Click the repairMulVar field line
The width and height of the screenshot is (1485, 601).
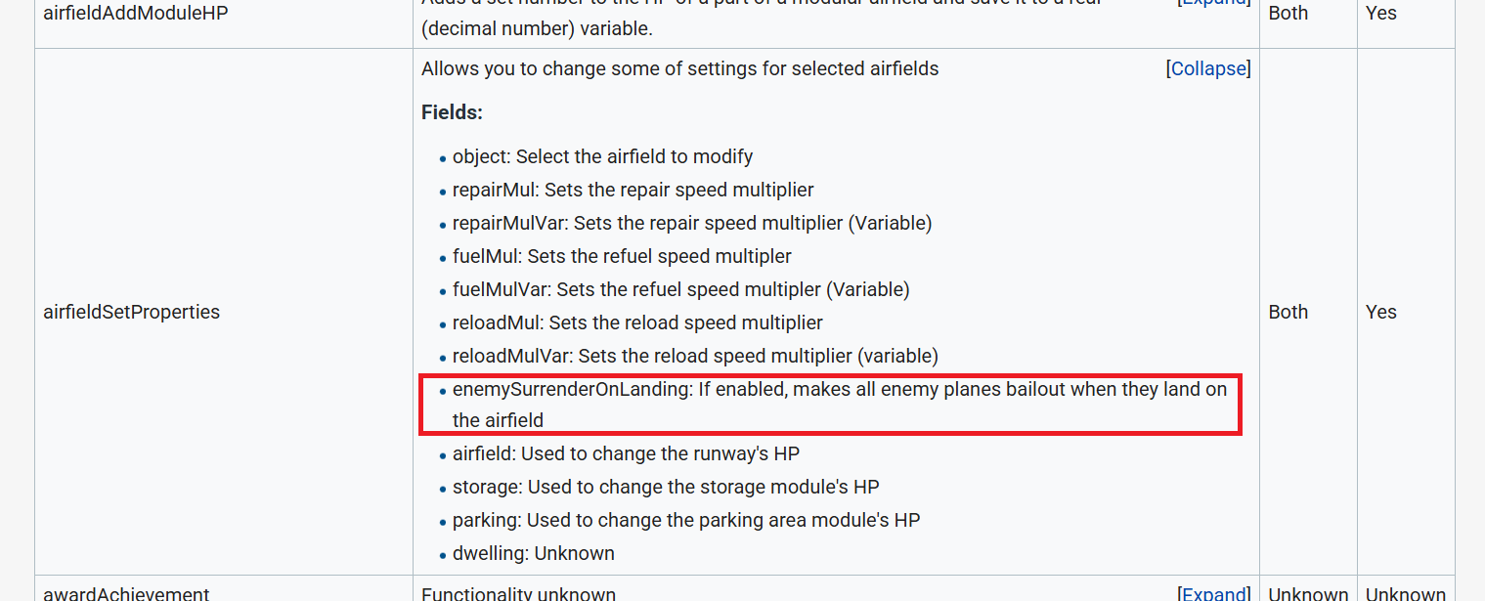click(691, 223)
